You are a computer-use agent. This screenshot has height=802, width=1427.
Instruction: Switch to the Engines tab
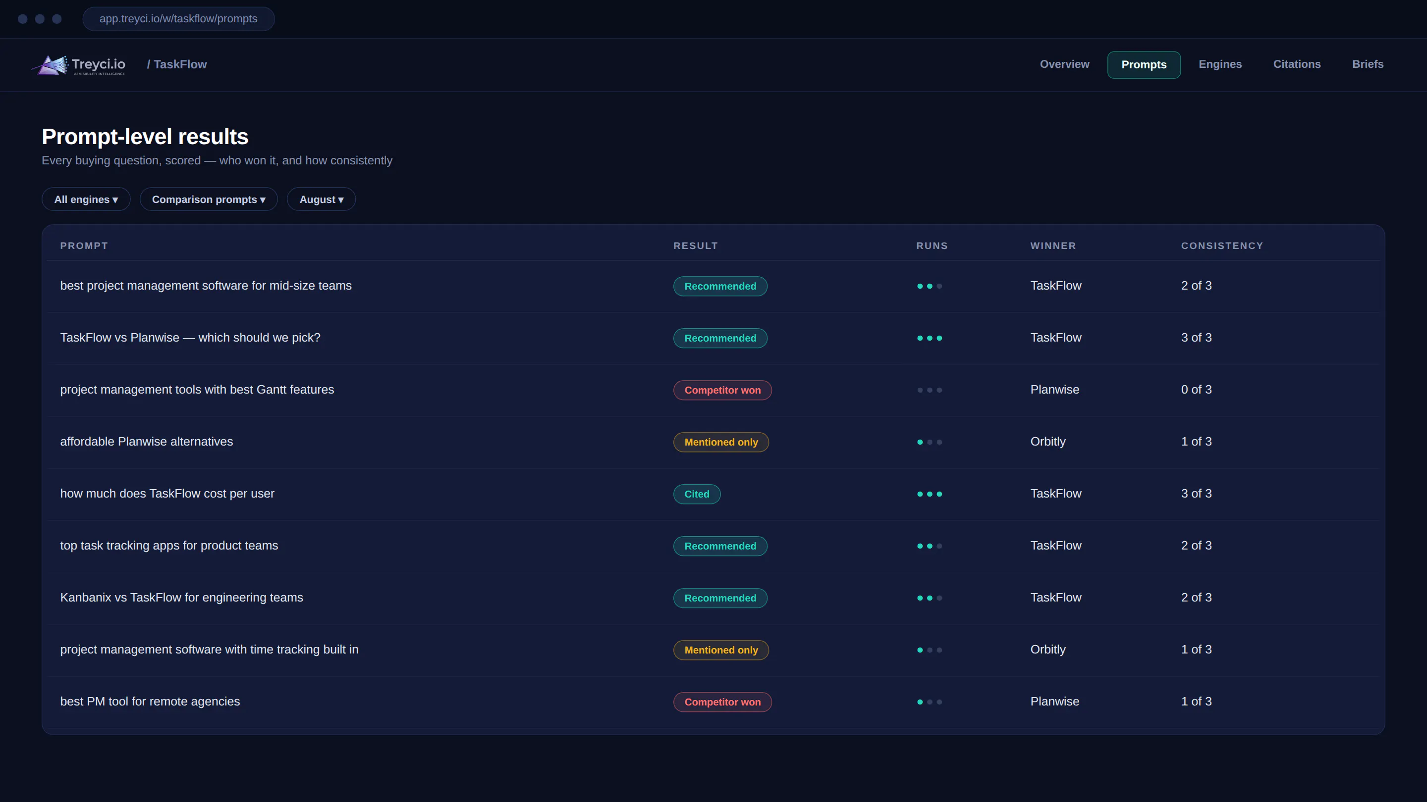1220,64
